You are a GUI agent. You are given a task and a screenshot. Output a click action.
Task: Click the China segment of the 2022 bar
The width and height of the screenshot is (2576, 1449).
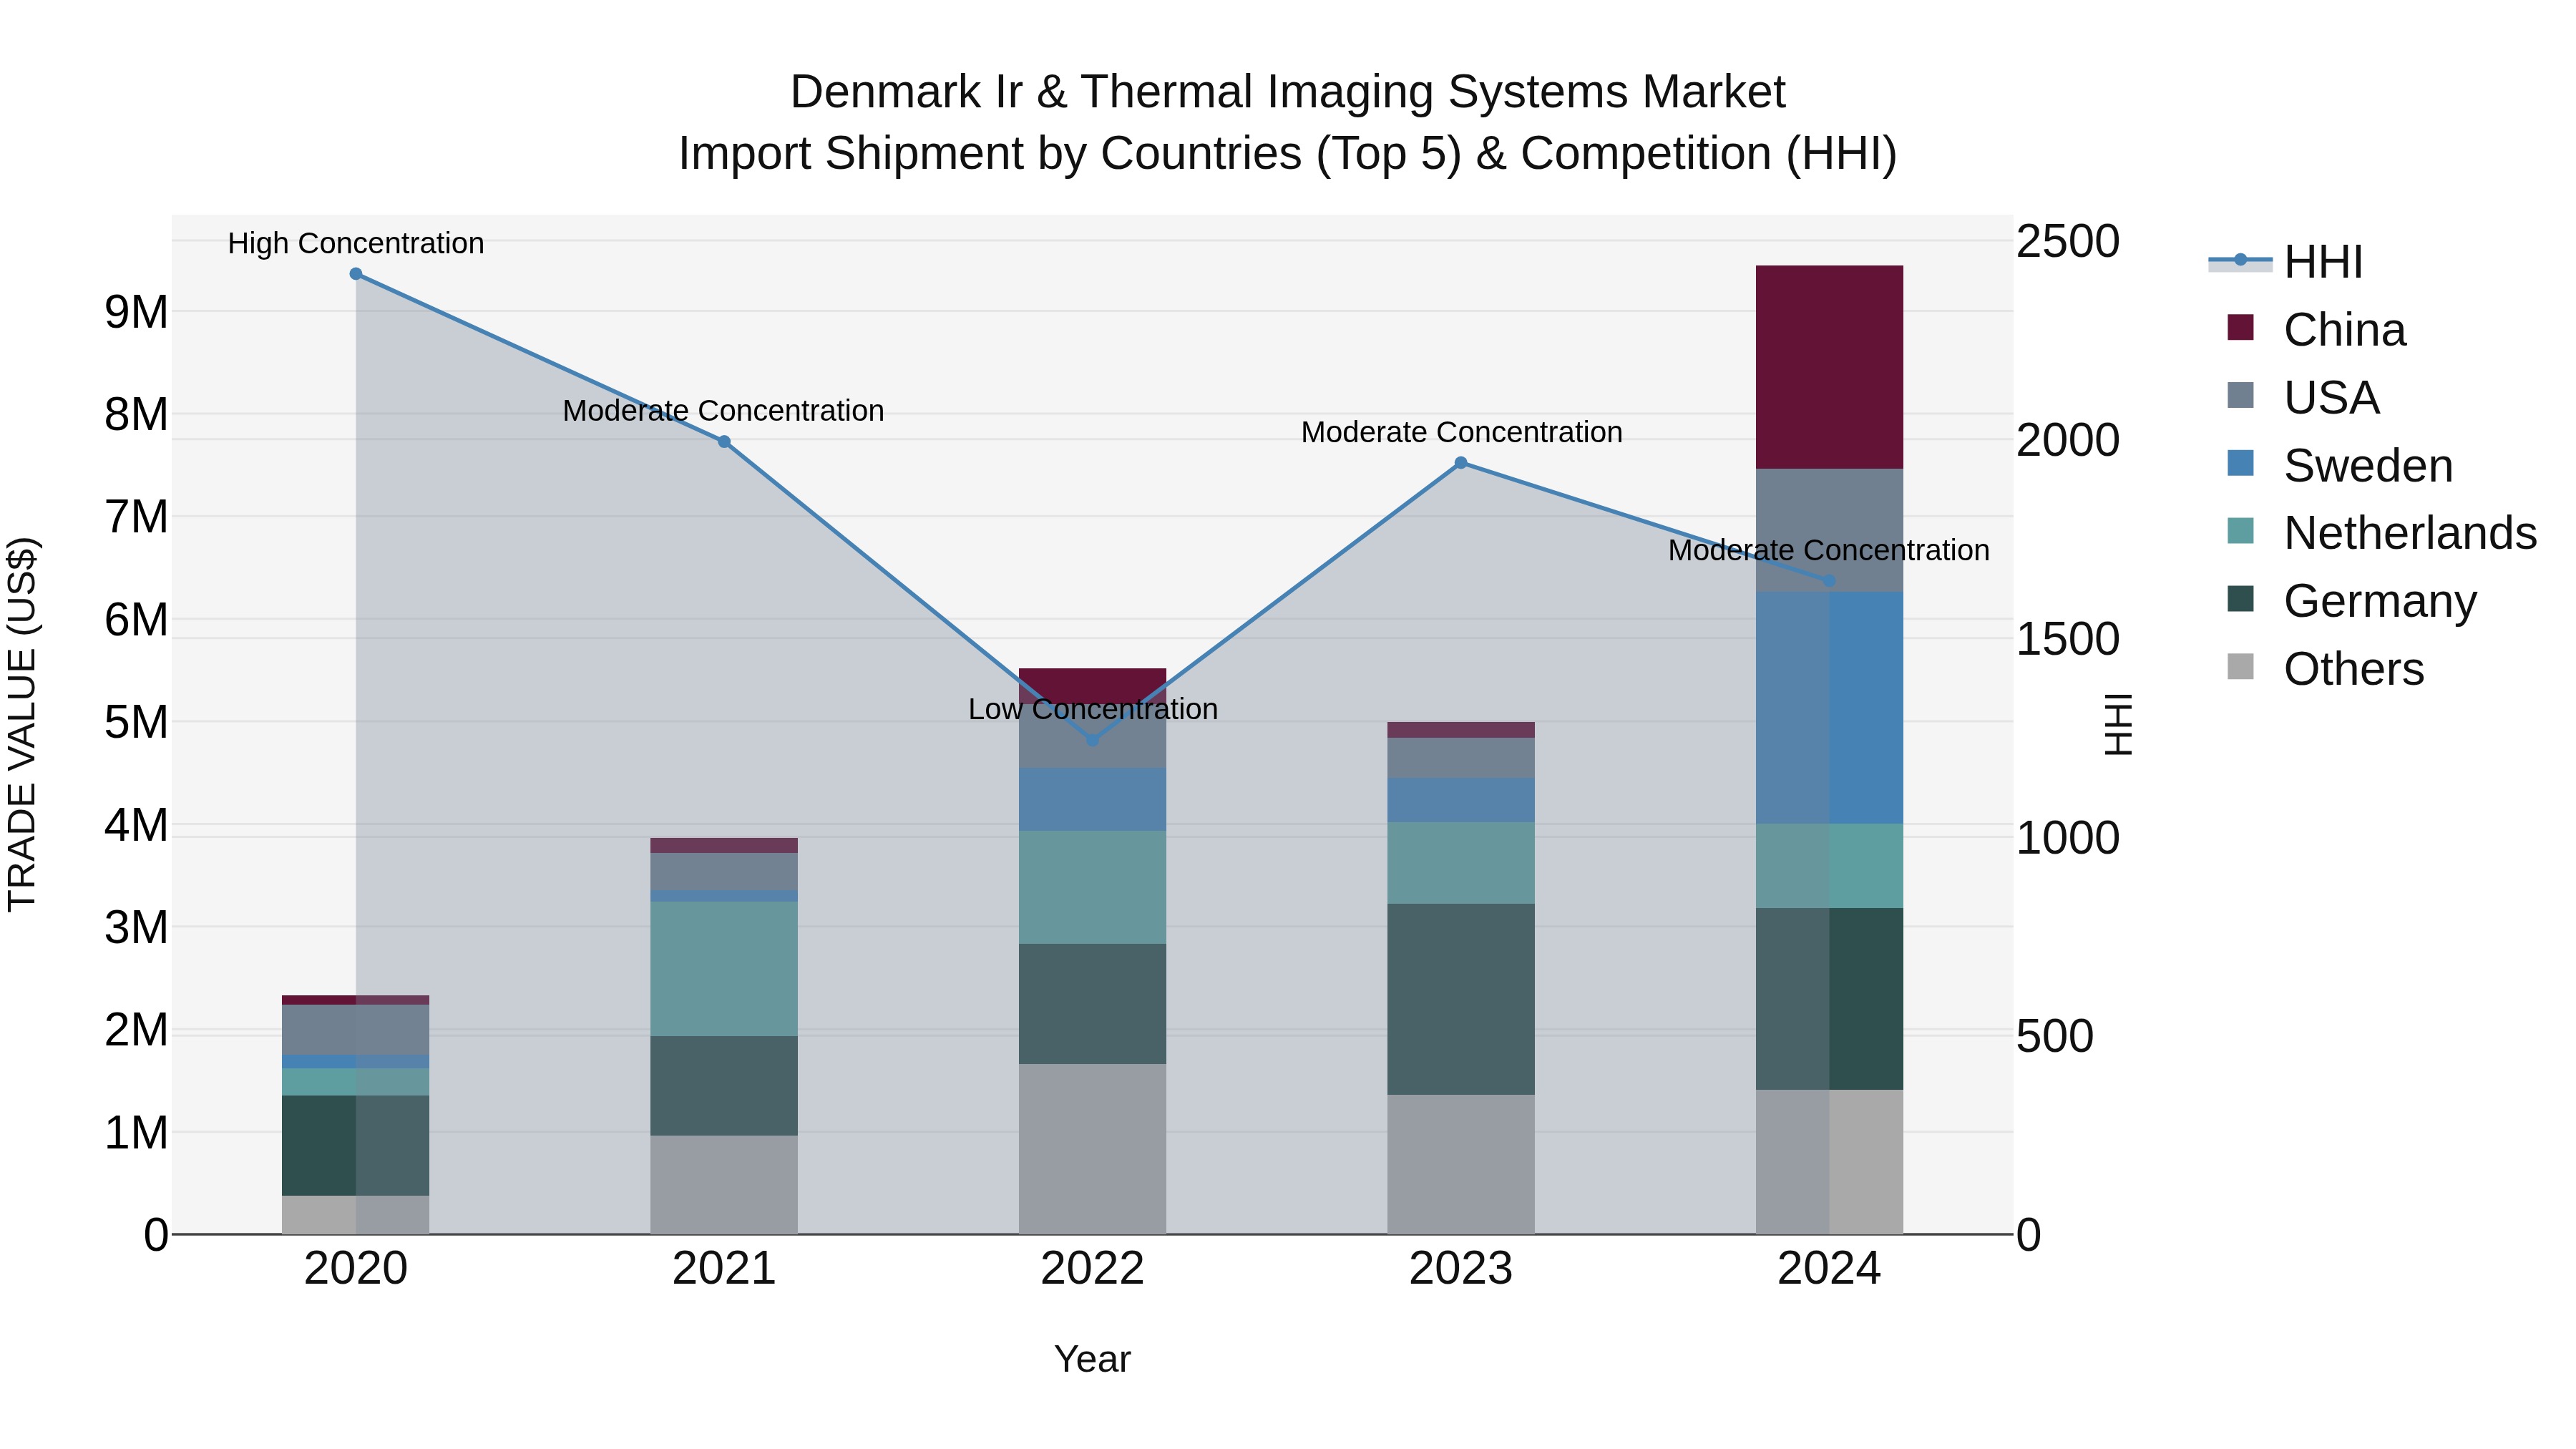coord(1092,686)
